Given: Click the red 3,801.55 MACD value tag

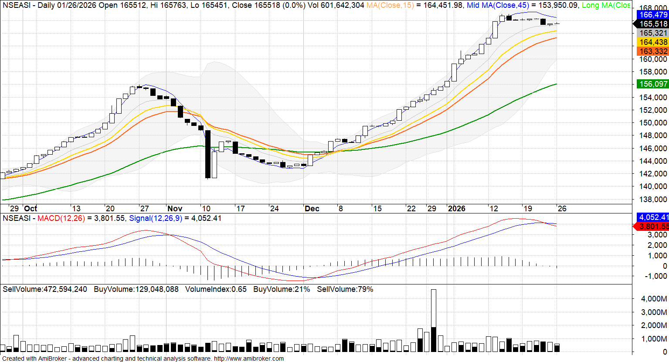Looking at the screenshot, I should [653, 226].
